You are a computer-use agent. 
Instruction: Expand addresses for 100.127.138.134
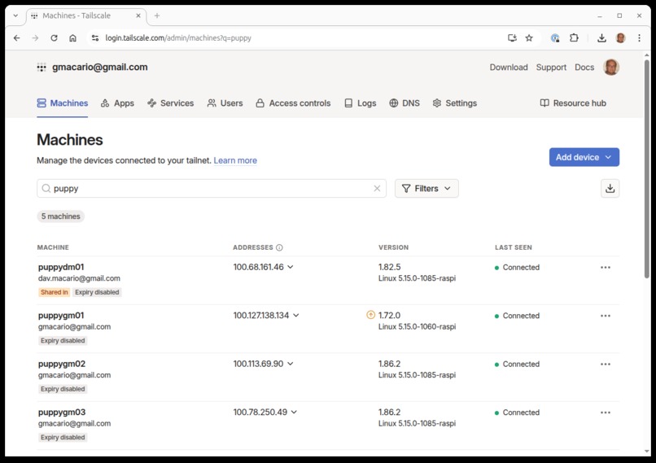(x=296, y=316)
